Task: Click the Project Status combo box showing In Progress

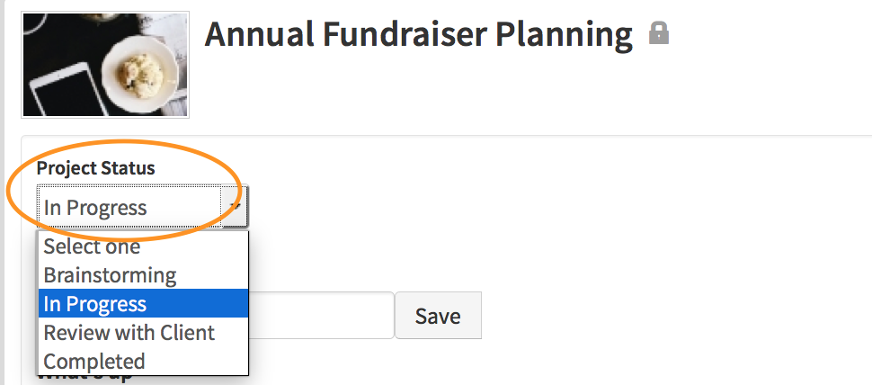Action: click(x=130, y=208)
